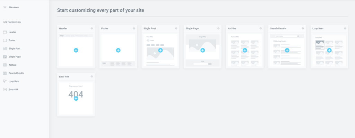This screenshot has width=355, height=138.
Task: Click the Header card title
Action: pyautogui.click(x=63, y=28)
